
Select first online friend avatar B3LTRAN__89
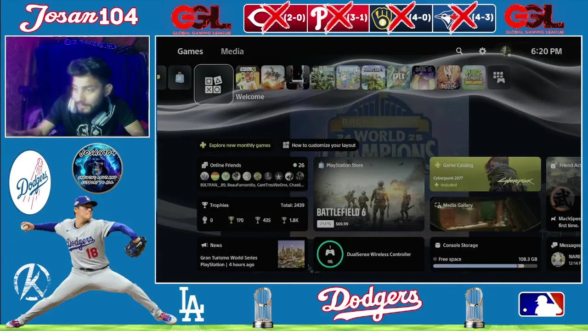pos(204,176)
